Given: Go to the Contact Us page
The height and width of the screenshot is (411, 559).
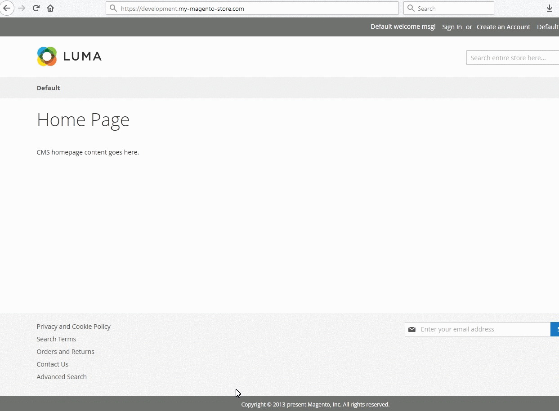Looking at the screenshot, I should pyautogui.click(x=53, y=364).
